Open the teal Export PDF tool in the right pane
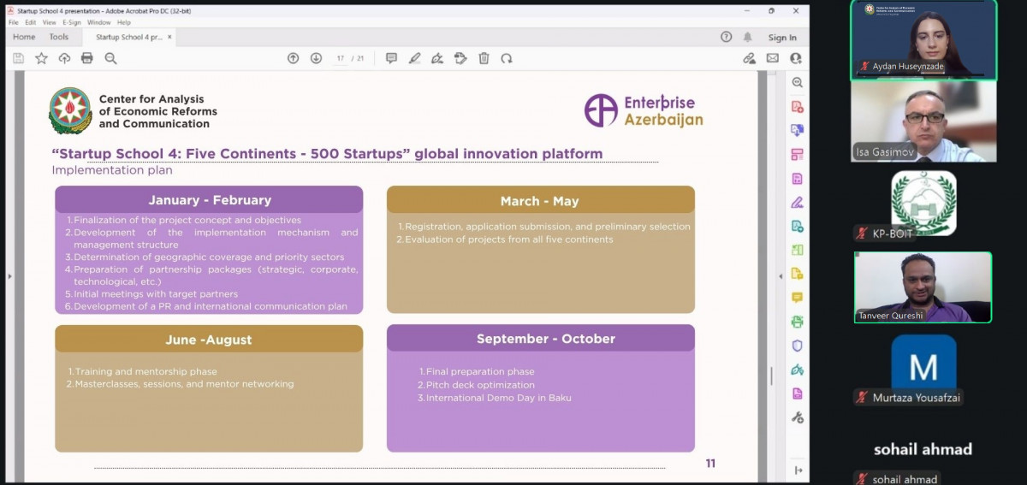This screenshot has width=1027, height=485. click(797, 227)
